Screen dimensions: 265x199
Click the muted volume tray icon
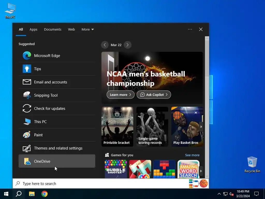(x=231, y=194)
